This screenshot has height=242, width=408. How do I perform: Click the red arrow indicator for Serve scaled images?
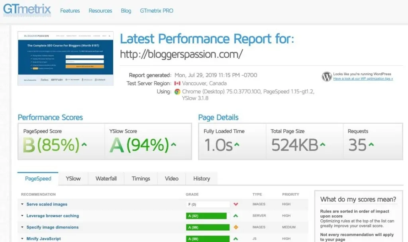tap(236, 204)
